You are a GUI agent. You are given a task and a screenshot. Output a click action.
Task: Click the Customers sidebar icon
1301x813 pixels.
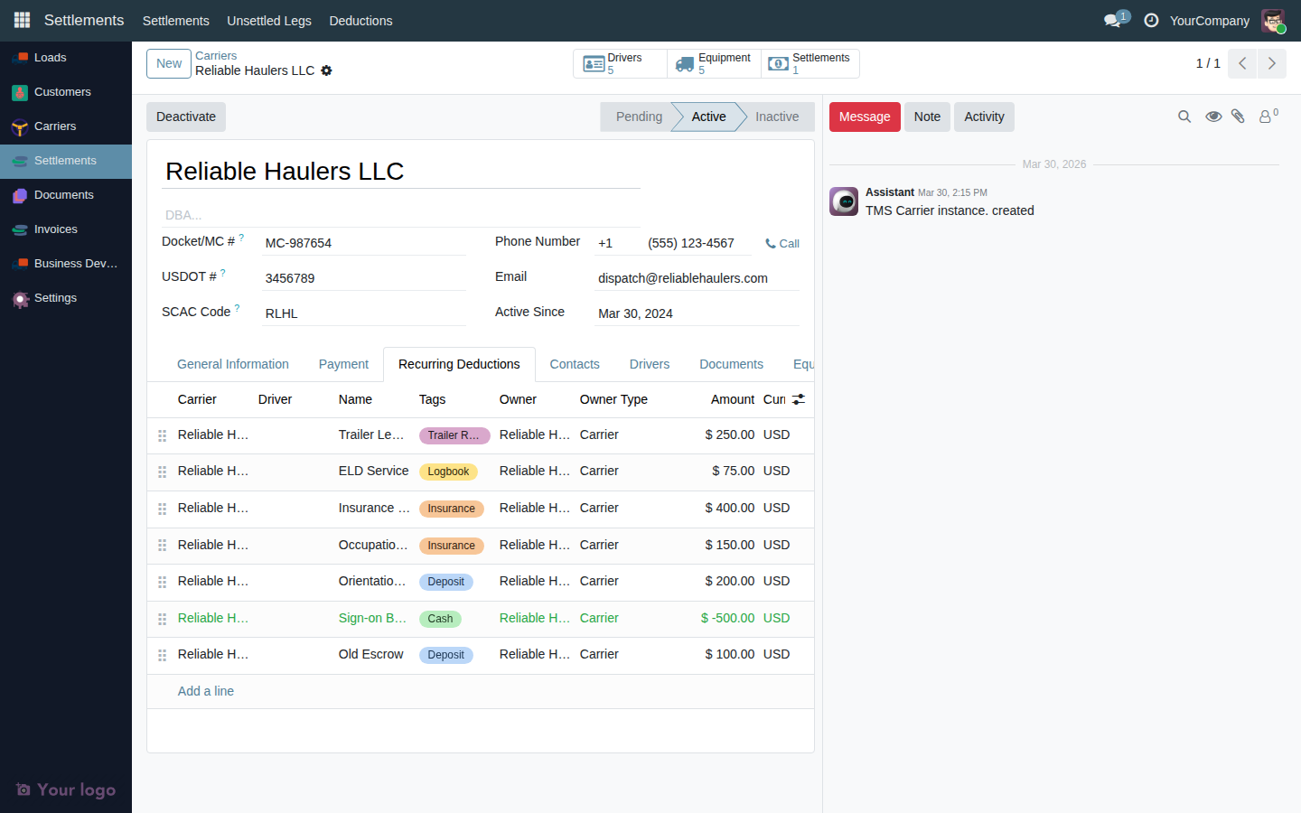coord(20,92)
